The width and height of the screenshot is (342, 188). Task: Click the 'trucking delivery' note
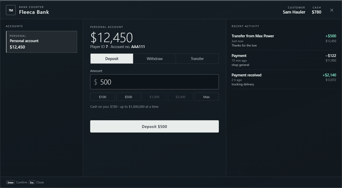coord(243,84)
